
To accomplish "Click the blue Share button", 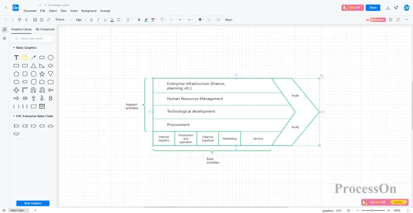I will [373, 8].
